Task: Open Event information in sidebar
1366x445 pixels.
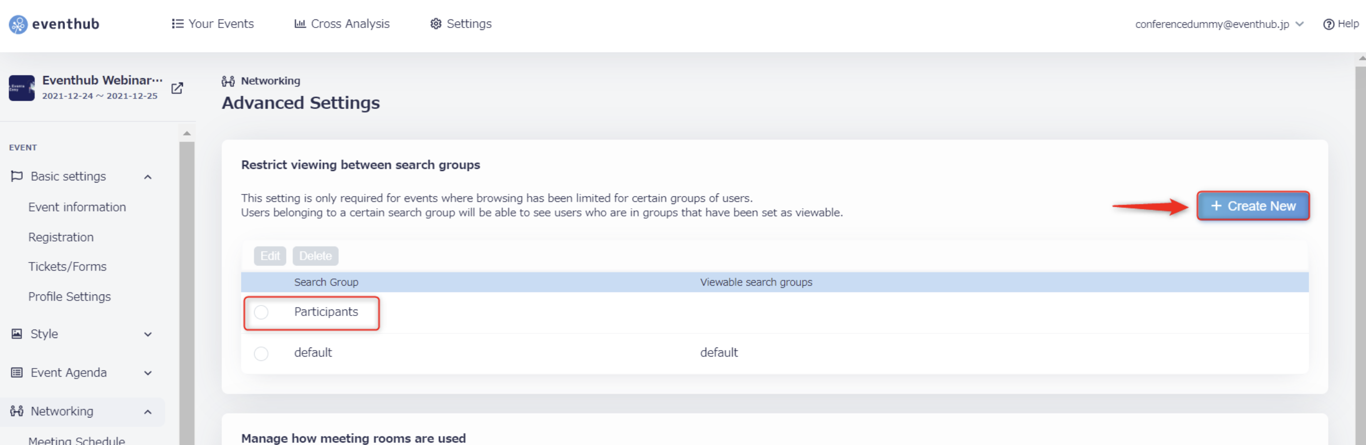Action: click(x=77, y=207)
